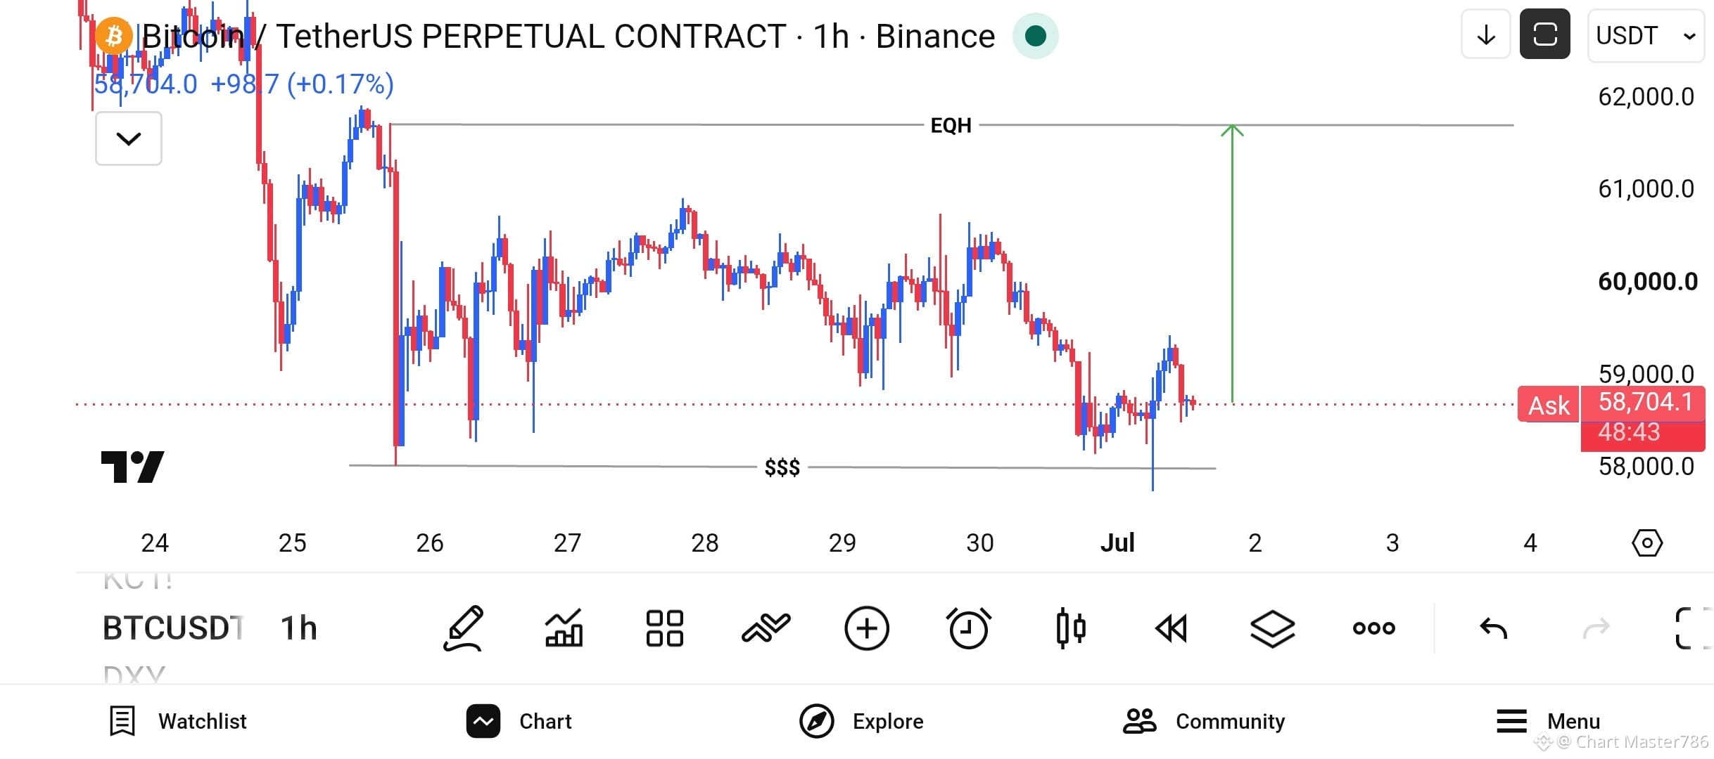Toggle fullscreen with dark square button
Viewport: 1714px width, 759px height.
(1545, 34)
